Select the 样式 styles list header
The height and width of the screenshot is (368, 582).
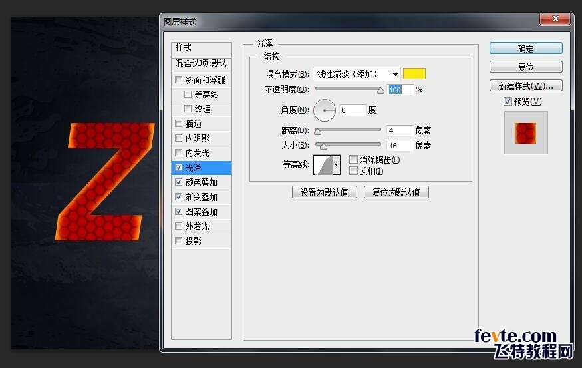pyautogui.click(x=202, y=49)
